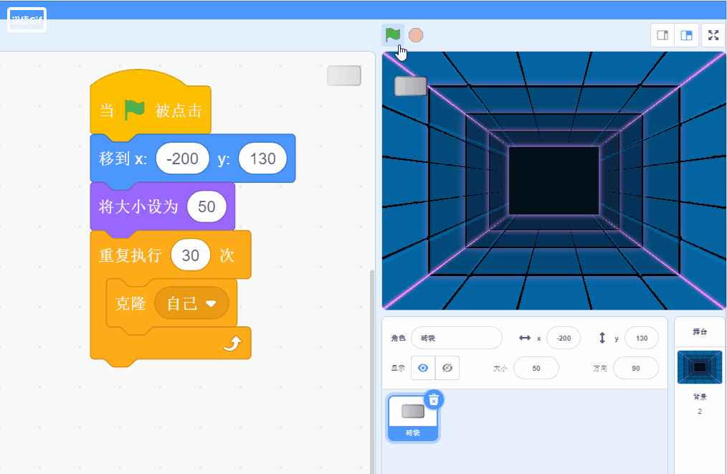Switch to large stage layout
727x474 pixels.
687,35
